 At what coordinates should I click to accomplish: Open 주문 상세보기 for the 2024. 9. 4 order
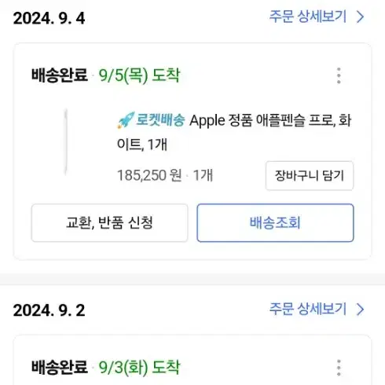pyautogui.click(x=308, y=16)
